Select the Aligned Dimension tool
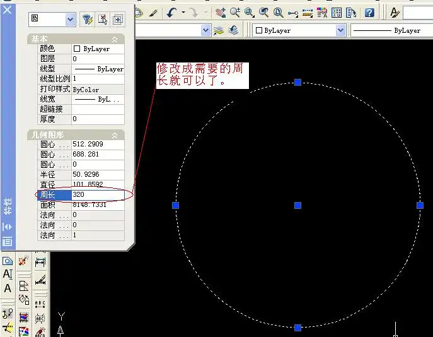 point(40,280)
